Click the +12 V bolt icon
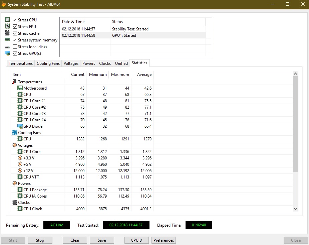This screenshot has width=309, height=245. click(20, 170)
